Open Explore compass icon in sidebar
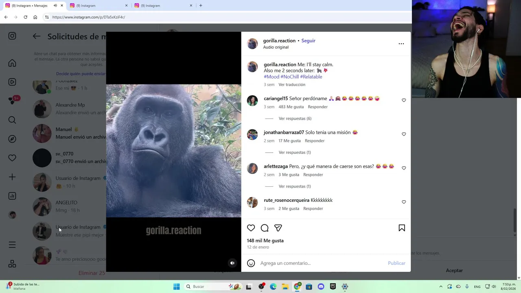The height and width of the screenshot is (293, 521). tap(12, 139)
